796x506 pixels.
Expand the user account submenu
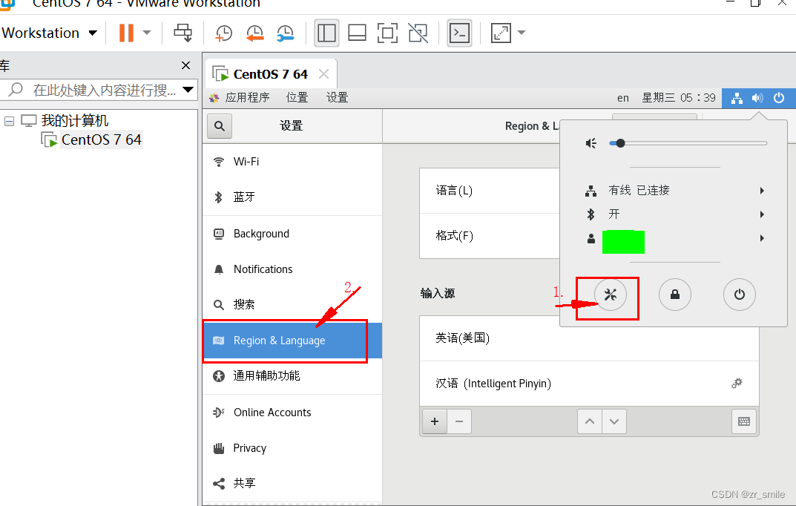tap(674, 238)
